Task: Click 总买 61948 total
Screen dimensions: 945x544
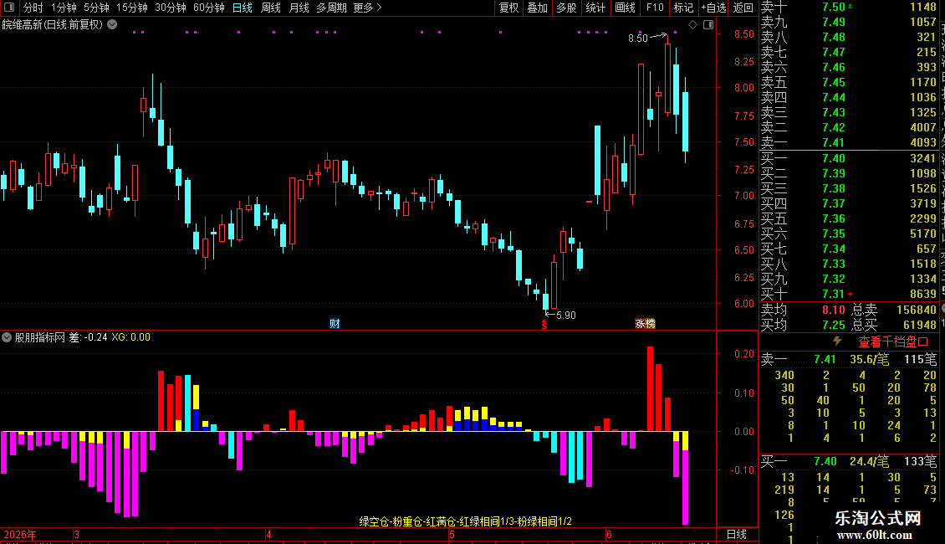Action: [x=894, y=325]
